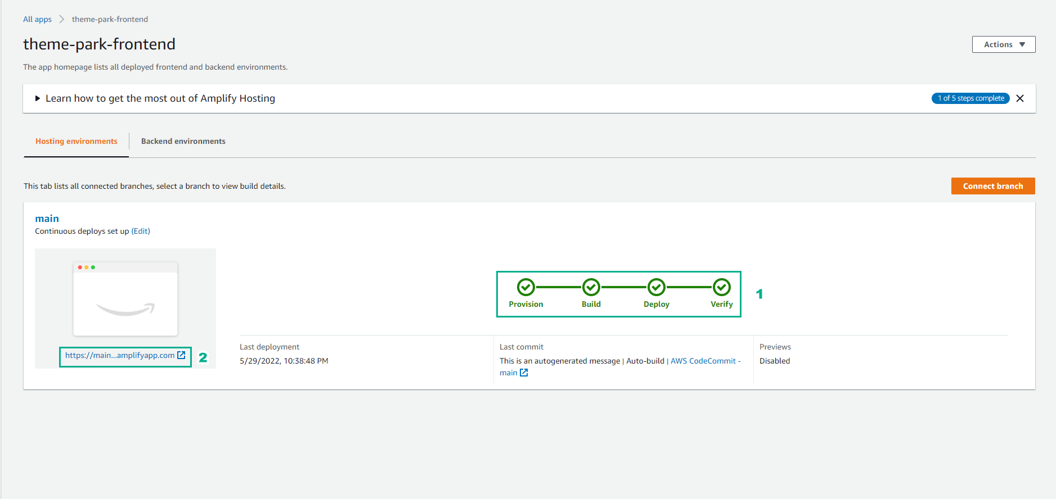This screenshot has width=1056, height=499.
Task: Click the autogenerated commit message text
Action: (560, 361)
